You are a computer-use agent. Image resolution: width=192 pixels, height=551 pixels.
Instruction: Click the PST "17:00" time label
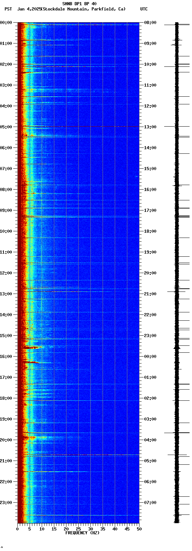click(x=6, y=377)
